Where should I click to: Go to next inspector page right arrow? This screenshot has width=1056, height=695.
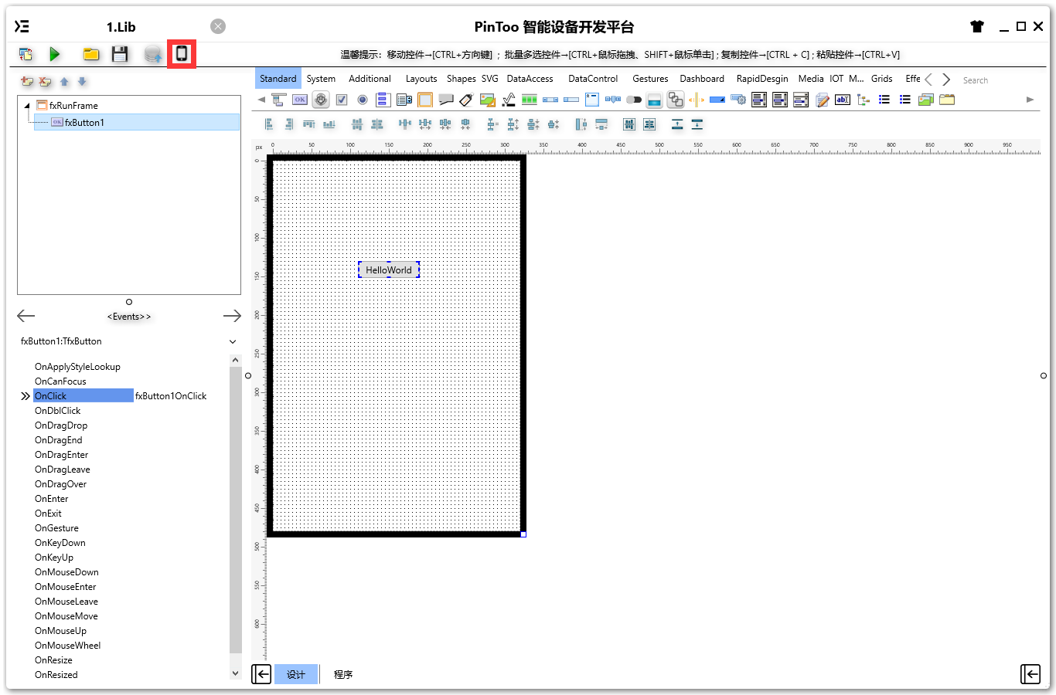click(x=232, y=316)
